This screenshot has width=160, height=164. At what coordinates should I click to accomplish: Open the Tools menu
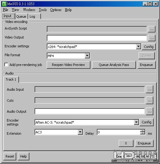[43, 10]
